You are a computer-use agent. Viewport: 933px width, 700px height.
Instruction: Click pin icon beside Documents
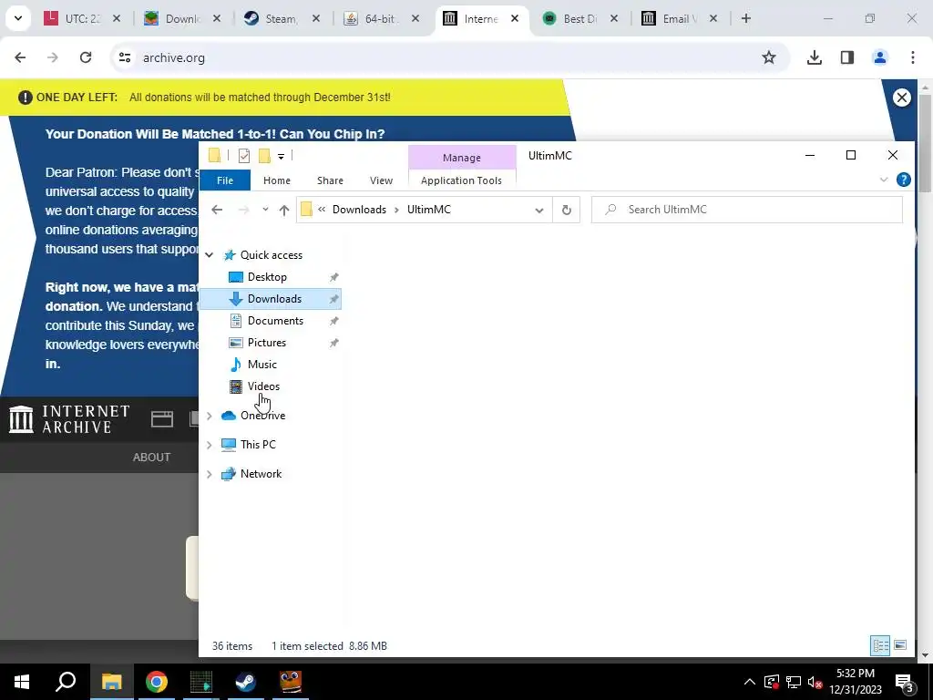pyautogui.click(x=333, y=322)
